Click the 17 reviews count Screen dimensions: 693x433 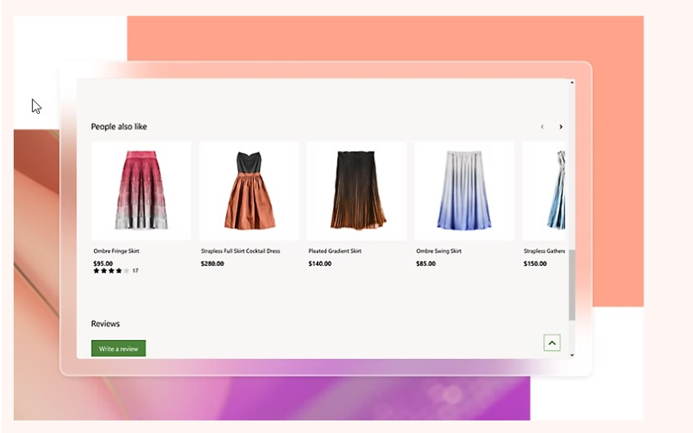tap(136, 271)
